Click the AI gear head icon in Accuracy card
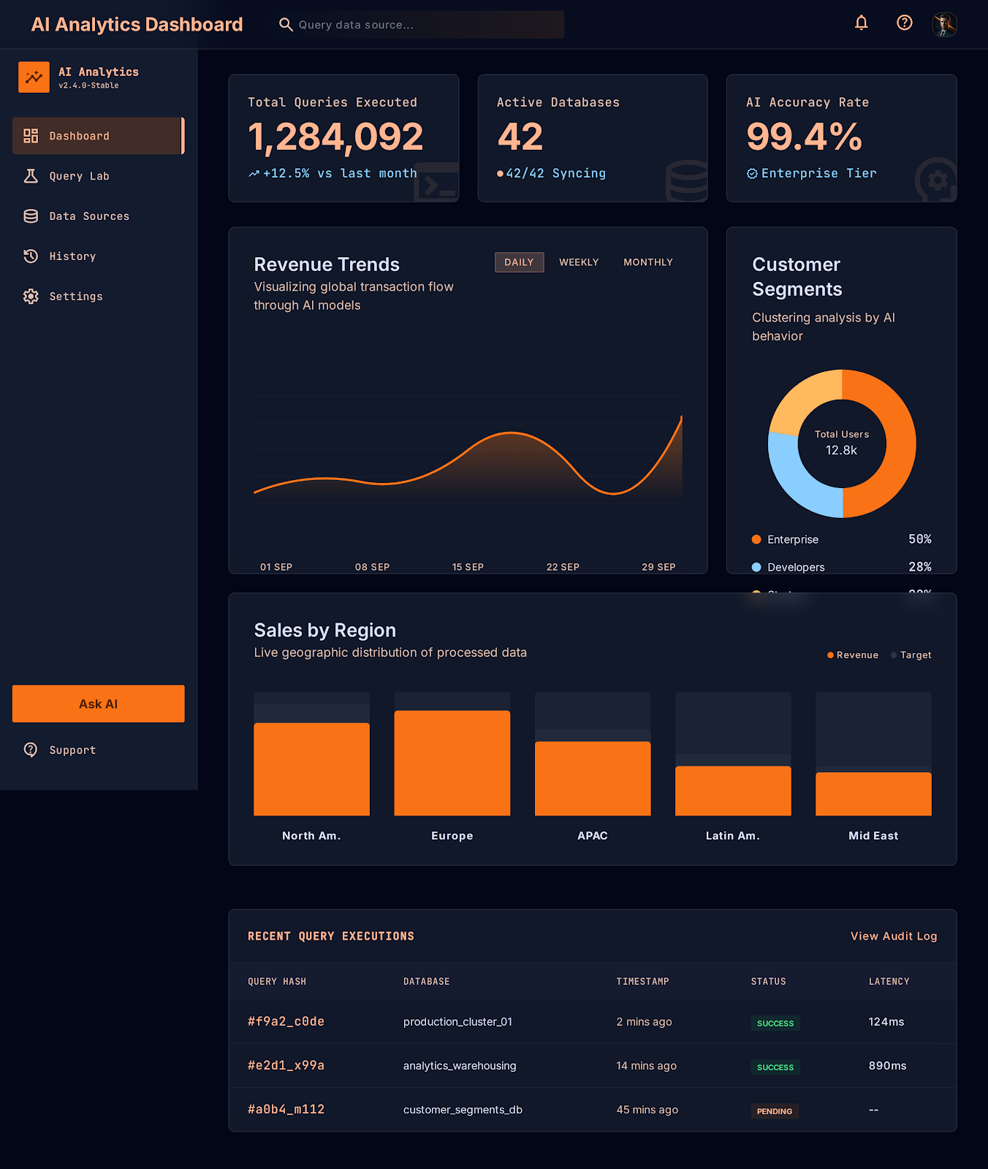This screenshot has width=988, height=1169. click(x=936, y=180)
